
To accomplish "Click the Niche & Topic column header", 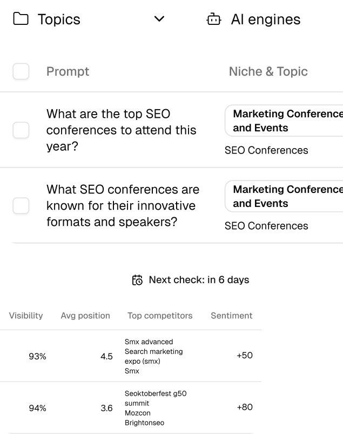I will tap(268, 71).
